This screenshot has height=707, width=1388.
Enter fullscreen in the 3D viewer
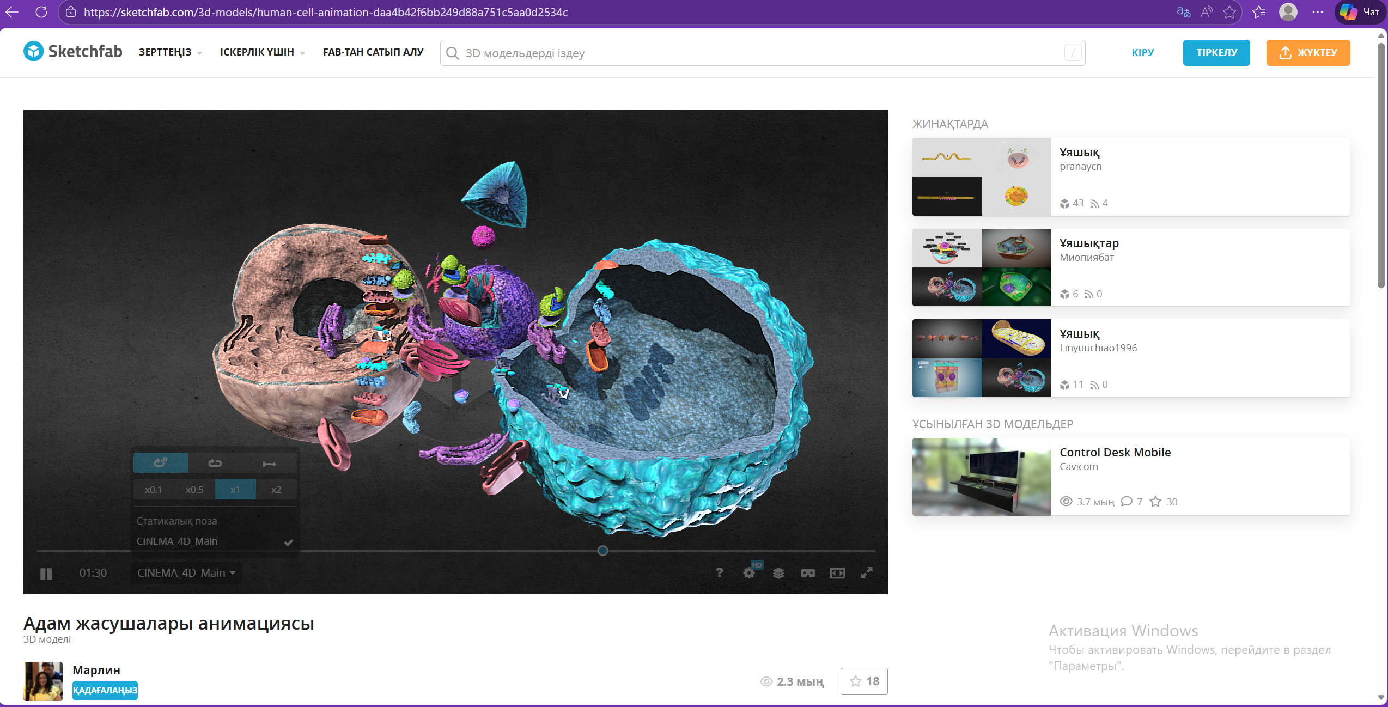click(x=867, y=573)
